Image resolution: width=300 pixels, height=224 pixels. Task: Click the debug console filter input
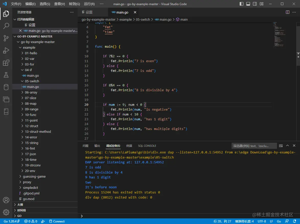254,146
